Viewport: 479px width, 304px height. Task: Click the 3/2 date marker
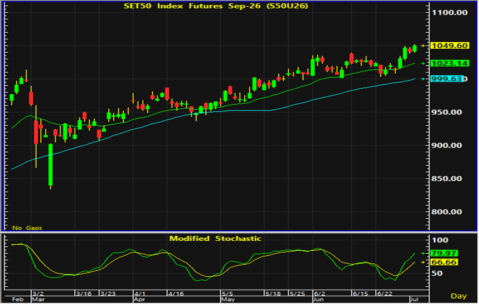tap(38, 293)
